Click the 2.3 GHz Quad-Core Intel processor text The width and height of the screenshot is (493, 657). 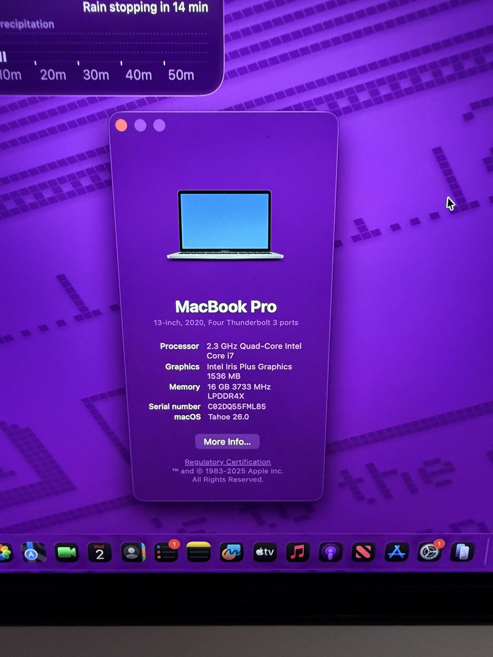pyautogui.click(x=254, y=351)
